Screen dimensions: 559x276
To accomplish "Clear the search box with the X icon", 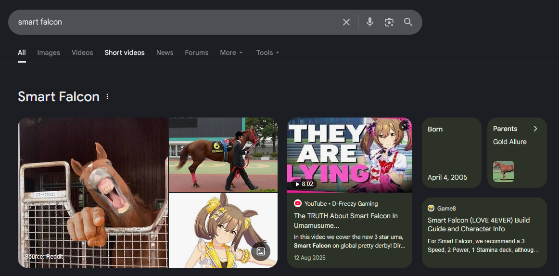I will point(346,22).
